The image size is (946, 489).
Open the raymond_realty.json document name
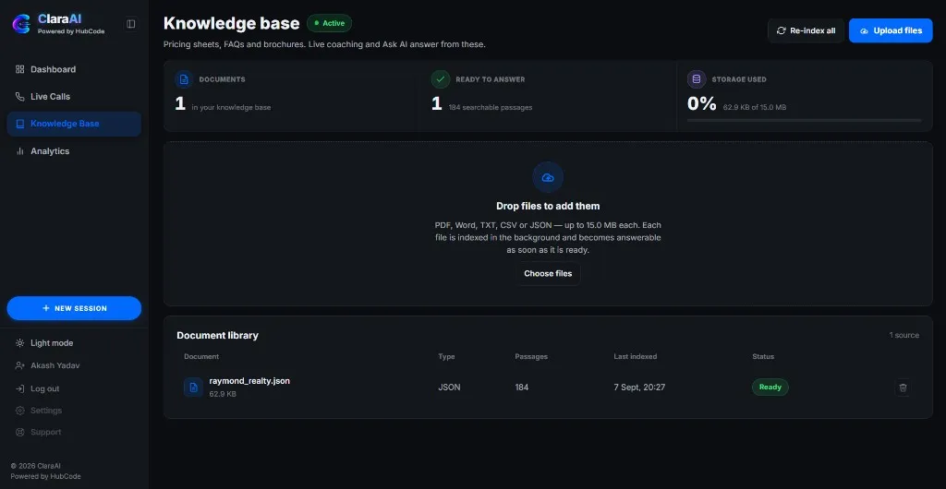coord(249,381)
